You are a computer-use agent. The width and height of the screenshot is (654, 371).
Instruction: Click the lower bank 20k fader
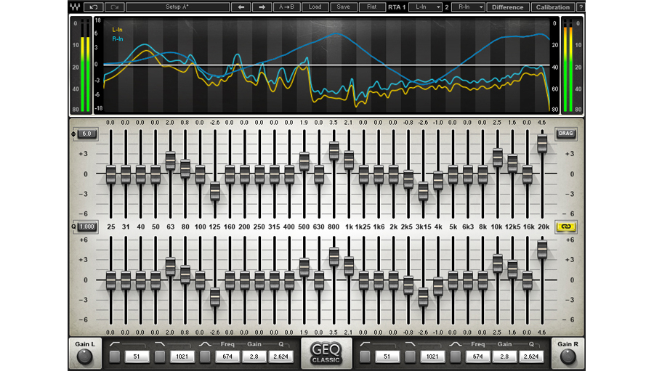(x=542, y=250)
